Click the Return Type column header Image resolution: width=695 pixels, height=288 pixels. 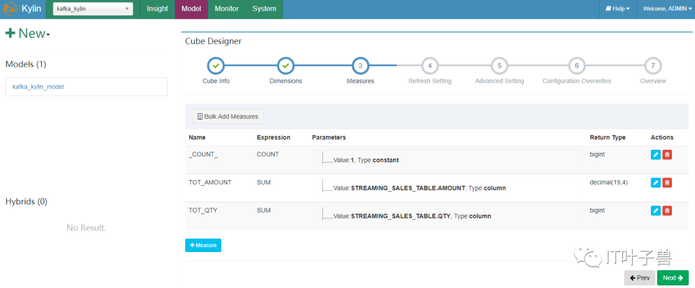point(607,138)
